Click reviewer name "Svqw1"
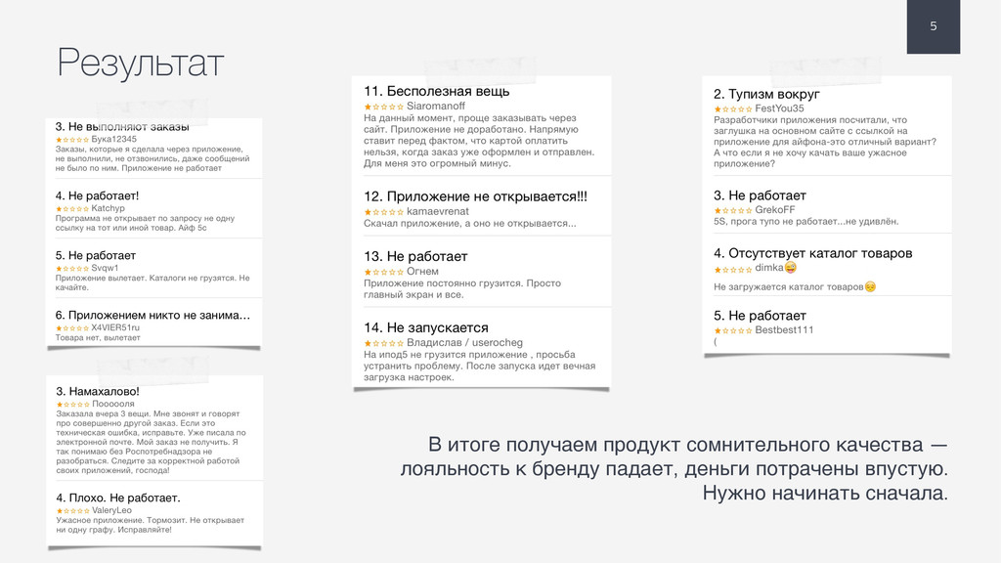 coord(105,268)
